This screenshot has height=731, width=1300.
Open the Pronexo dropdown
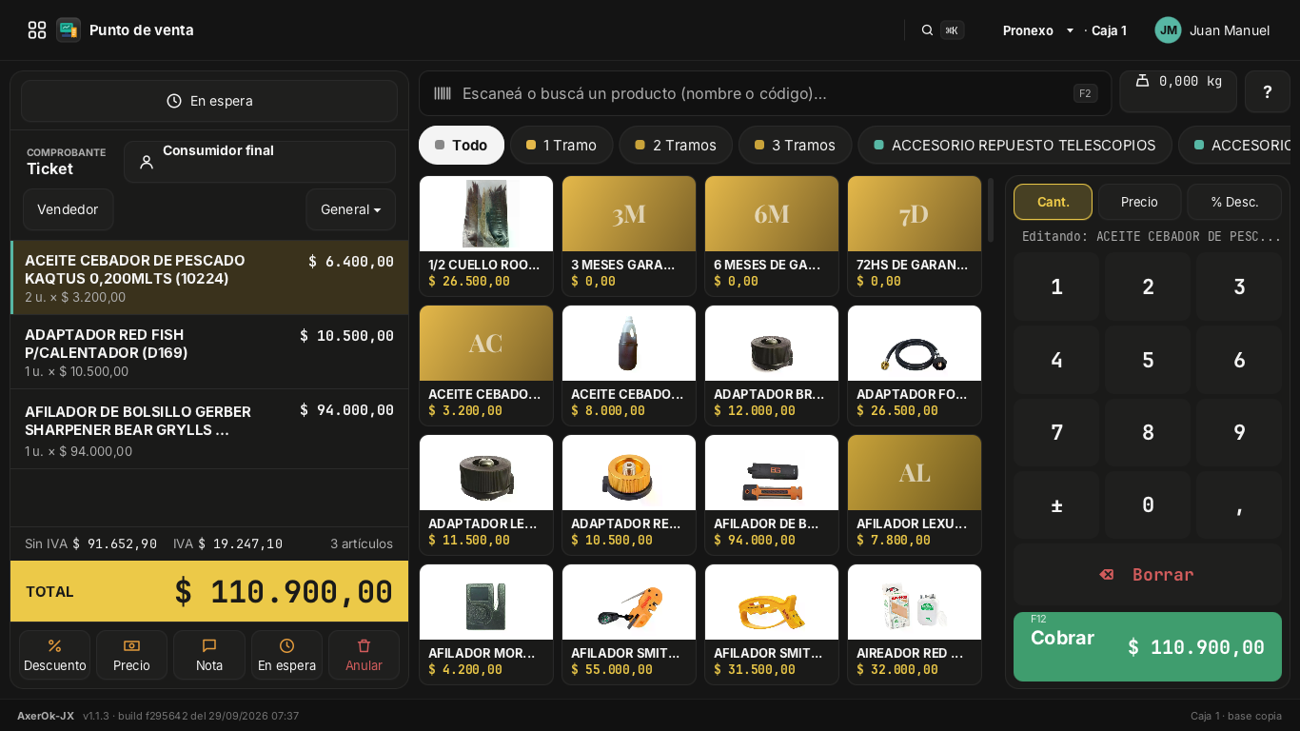[1038, 30]
